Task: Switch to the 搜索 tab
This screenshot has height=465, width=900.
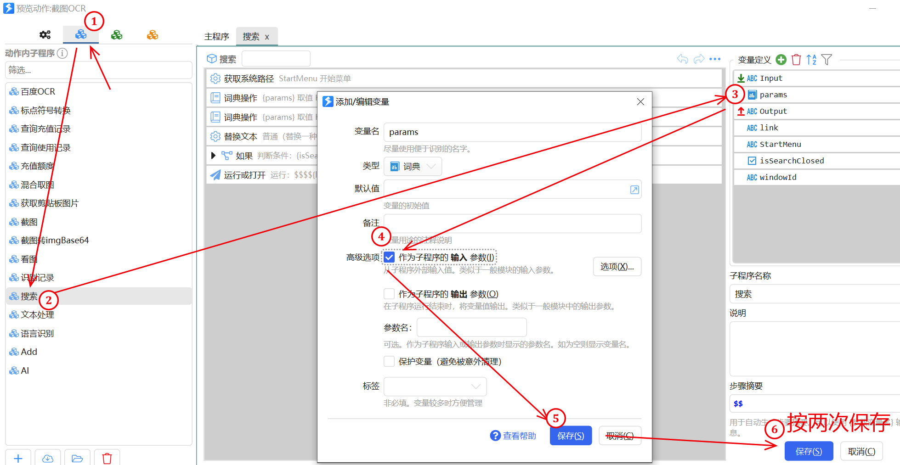Action: pos(251,37)
